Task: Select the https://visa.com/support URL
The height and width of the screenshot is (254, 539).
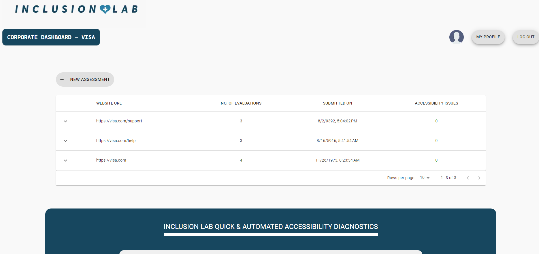Action: point(119,121)
